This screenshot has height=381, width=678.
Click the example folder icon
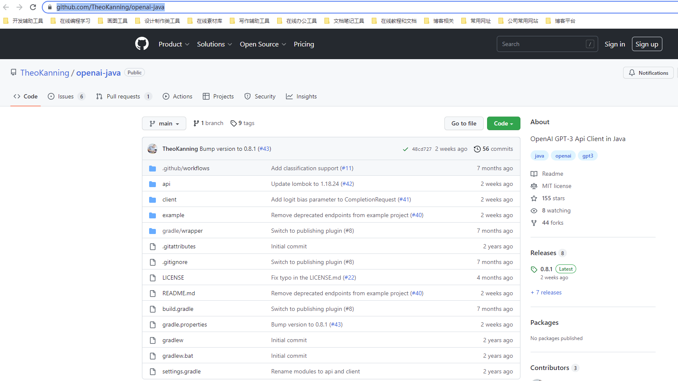tap(152, 215)
